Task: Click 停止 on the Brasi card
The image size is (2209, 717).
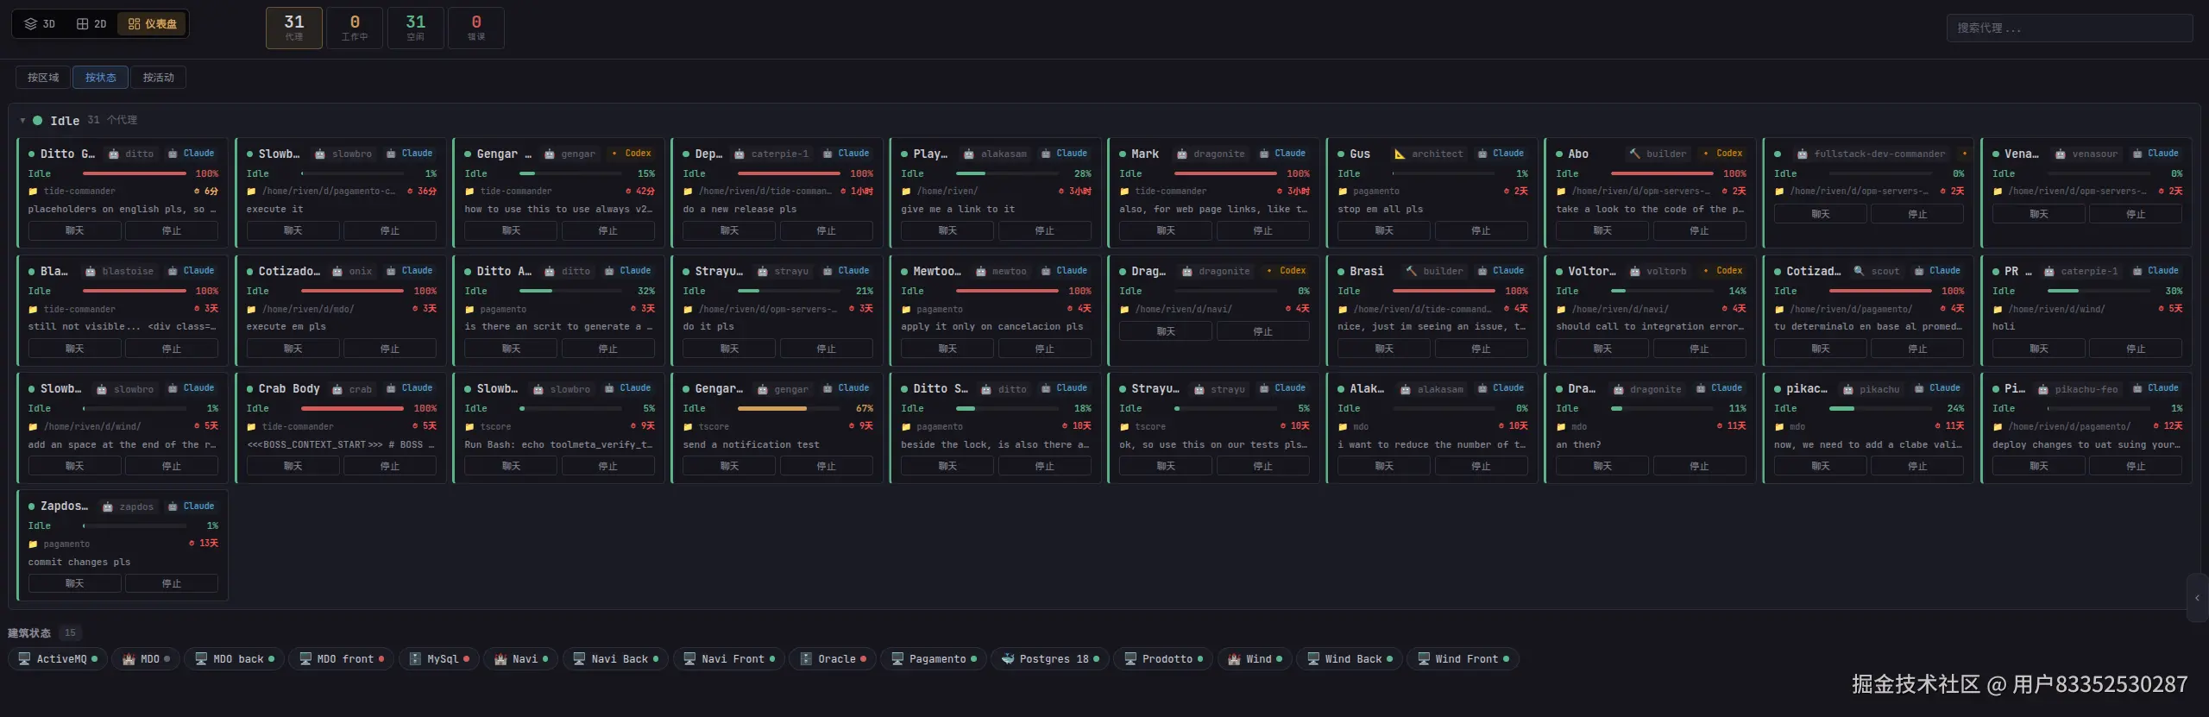Action: coord(1481,349)
